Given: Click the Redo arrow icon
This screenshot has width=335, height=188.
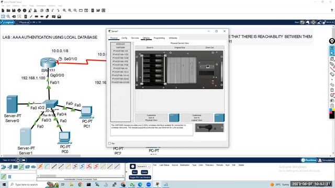Looking at the screenshot, I should (x=58, y=10).
